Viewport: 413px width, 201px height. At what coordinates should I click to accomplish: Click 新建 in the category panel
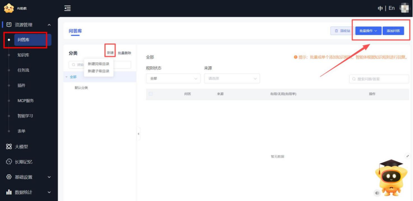point(110,53)
